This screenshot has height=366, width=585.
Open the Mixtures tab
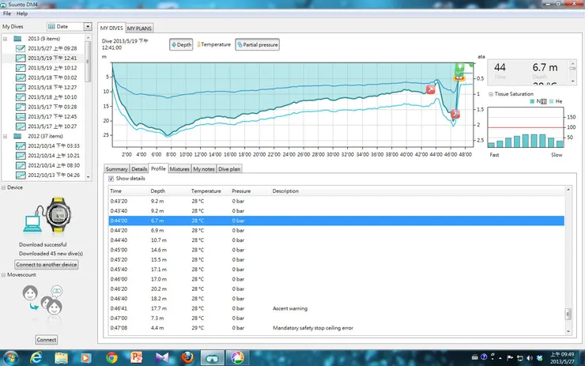point(179,168)
